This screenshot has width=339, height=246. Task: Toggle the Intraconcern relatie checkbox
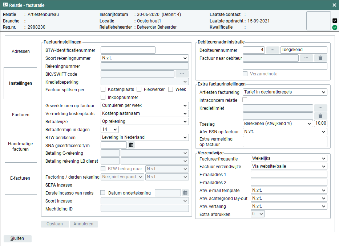[x=245, y=100]
